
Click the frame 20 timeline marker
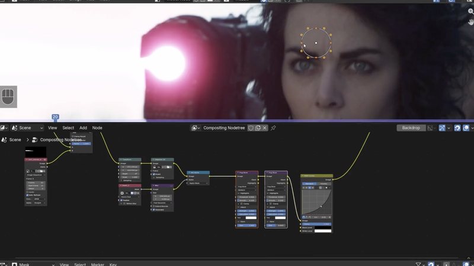[55, 116]
